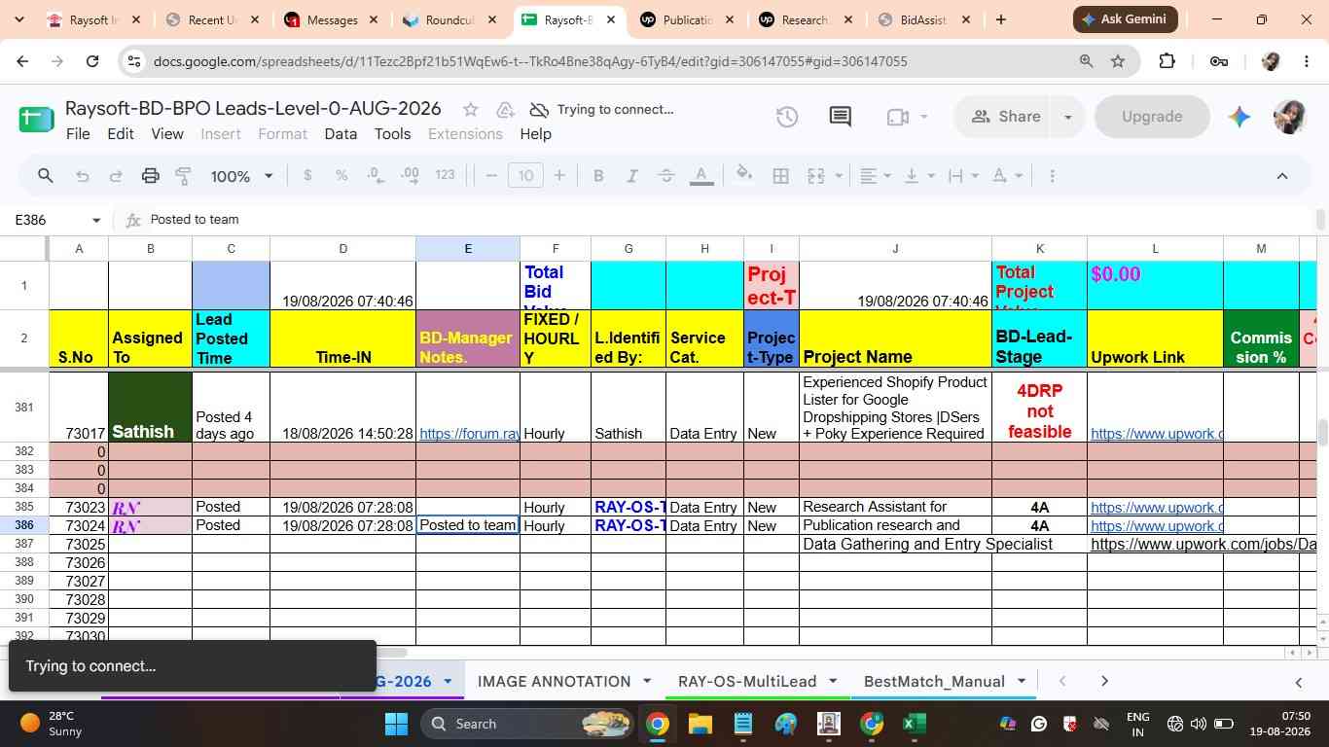This screenshot has height=747, width=1329.
Task: Click the text color underline A icon
Action: click(x=701, y=176)
